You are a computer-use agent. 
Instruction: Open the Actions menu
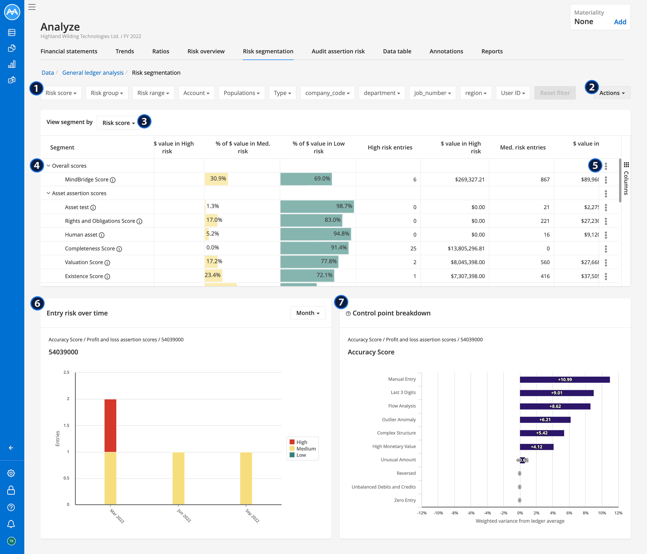[x=611, y=93]
